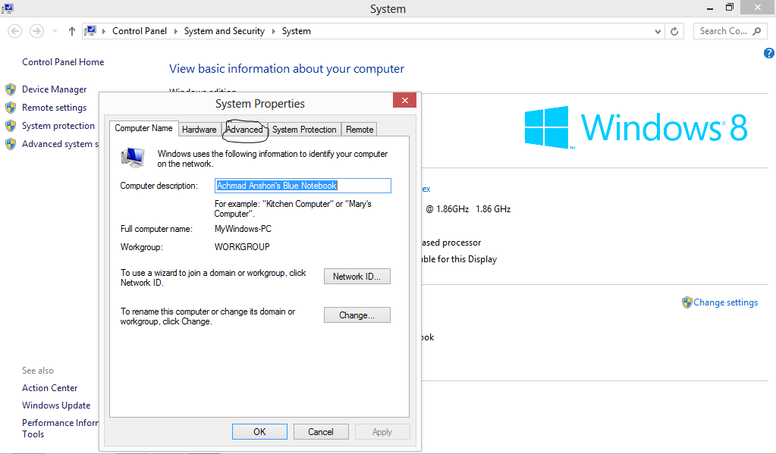Open the address bar history dropdown
776x454 pixels.
[658, 31]
